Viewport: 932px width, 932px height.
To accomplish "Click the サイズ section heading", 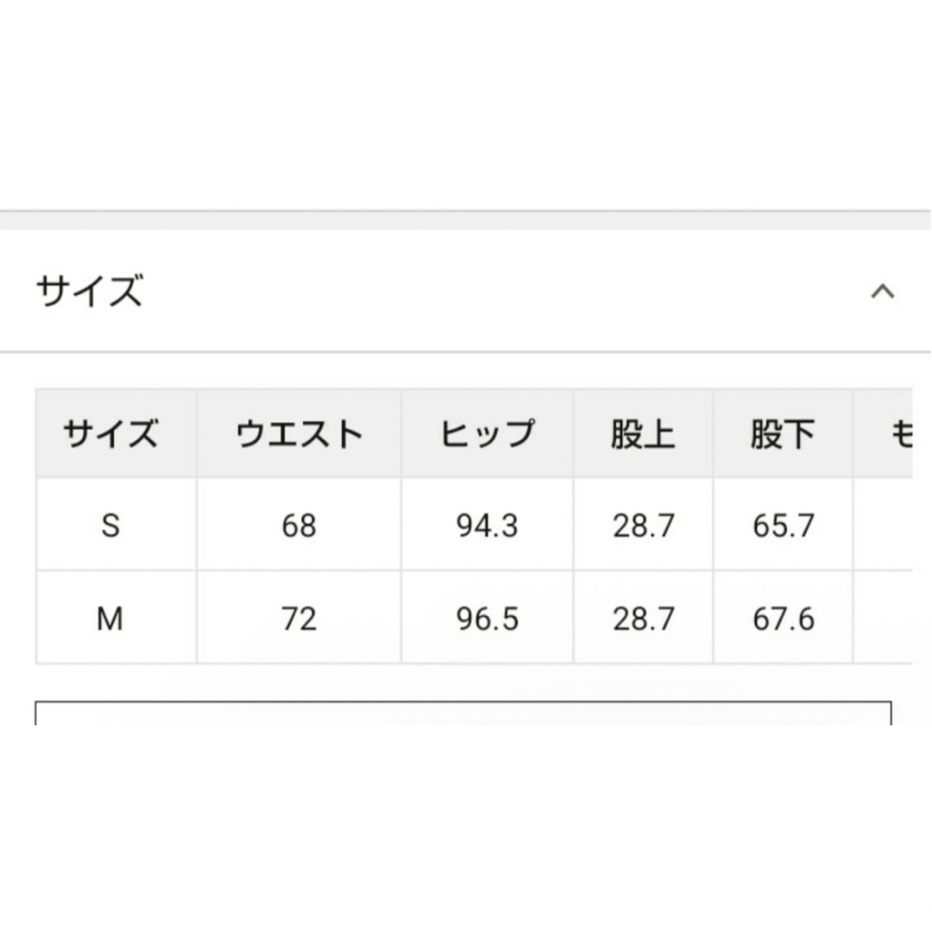I will point(90,292).
